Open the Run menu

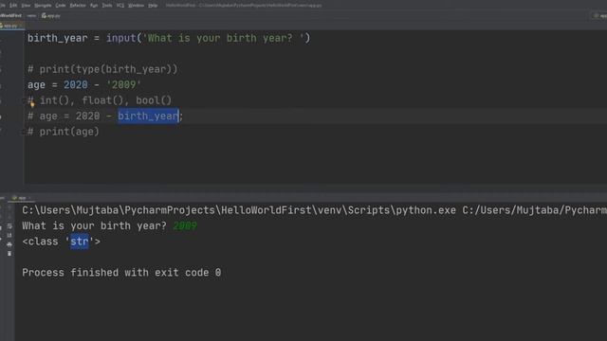coord(94,6)
